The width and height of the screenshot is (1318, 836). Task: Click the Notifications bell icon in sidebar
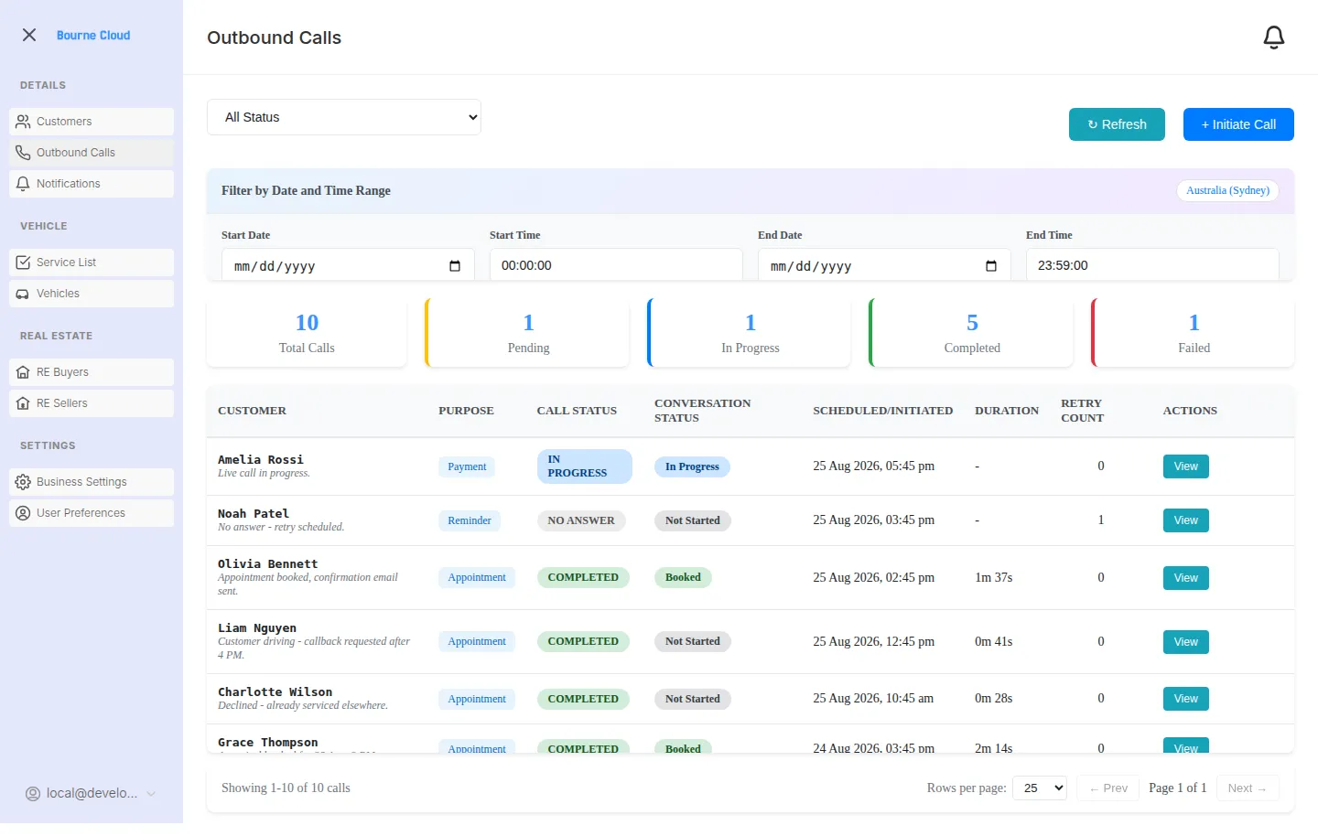coord(23,184)
